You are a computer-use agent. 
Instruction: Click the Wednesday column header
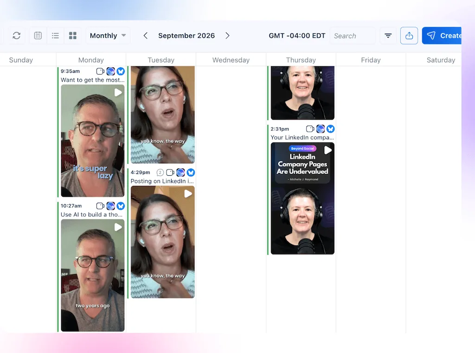click(231, 60)
